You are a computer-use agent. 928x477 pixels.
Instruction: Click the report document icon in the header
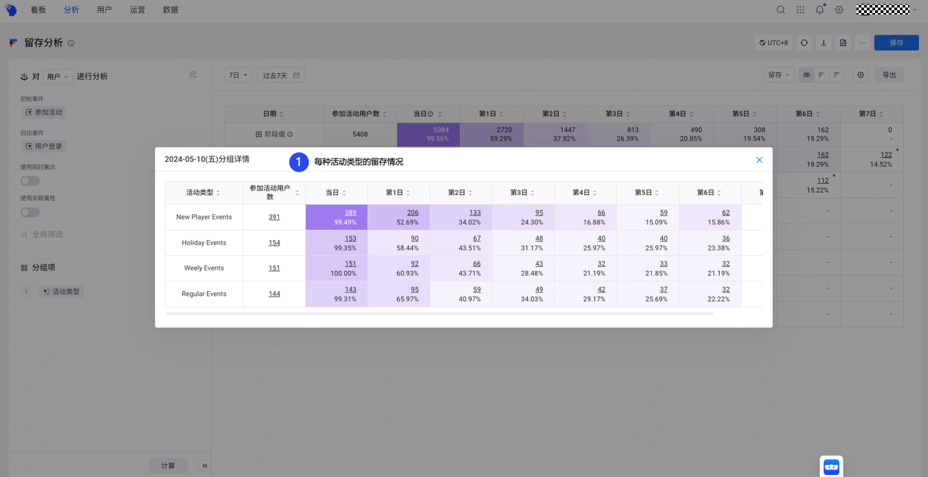(843, 43)
